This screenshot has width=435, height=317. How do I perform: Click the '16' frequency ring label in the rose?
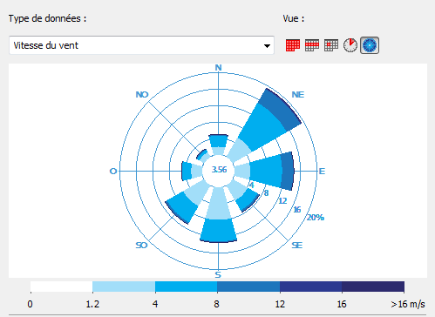pyautogui.click(x=297, y=210)
